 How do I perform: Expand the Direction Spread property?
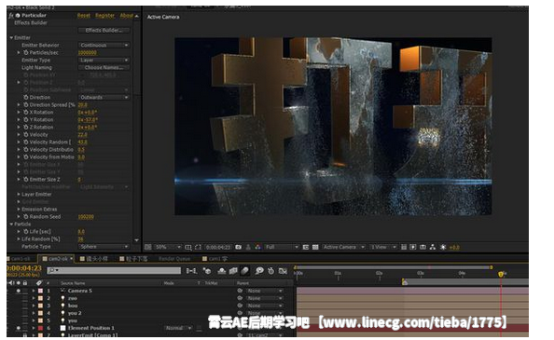19,104
